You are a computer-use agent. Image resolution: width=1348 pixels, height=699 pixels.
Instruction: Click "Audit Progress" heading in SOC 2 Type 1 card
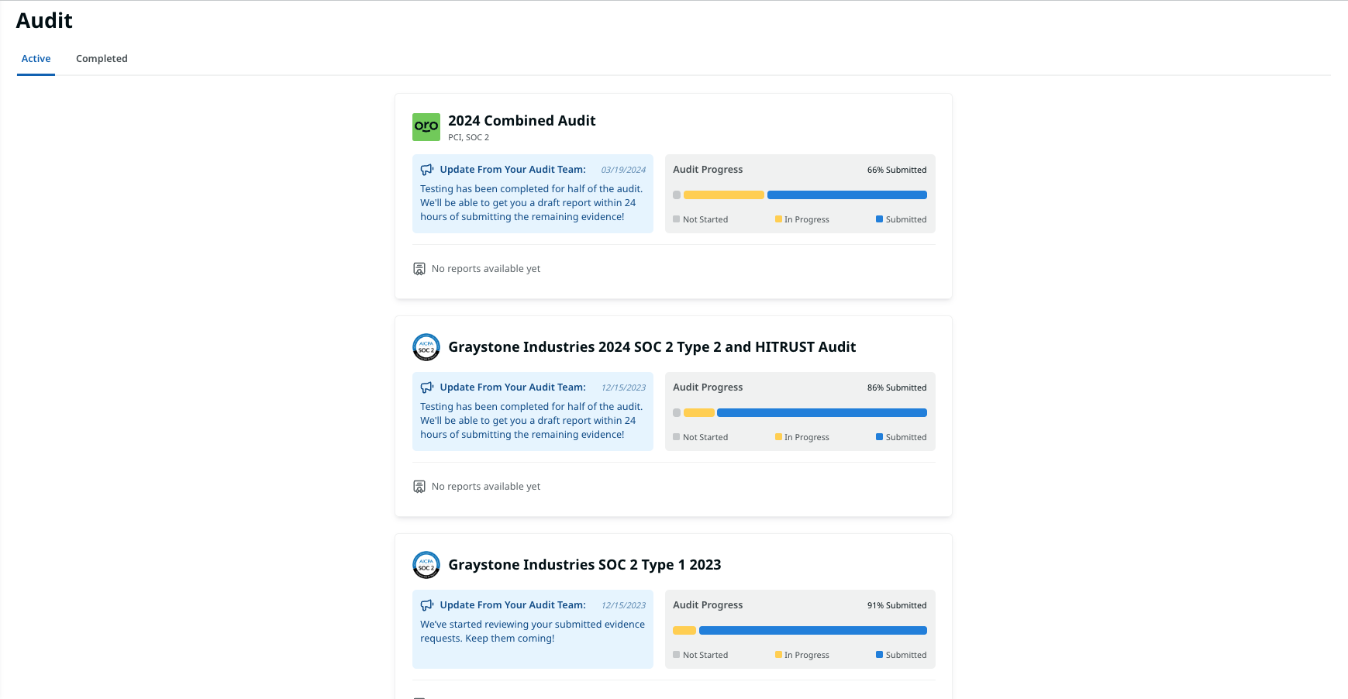point(708,605)
